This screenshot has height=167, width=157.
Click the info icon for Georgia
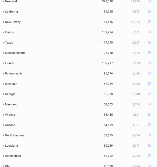(149, 94)
